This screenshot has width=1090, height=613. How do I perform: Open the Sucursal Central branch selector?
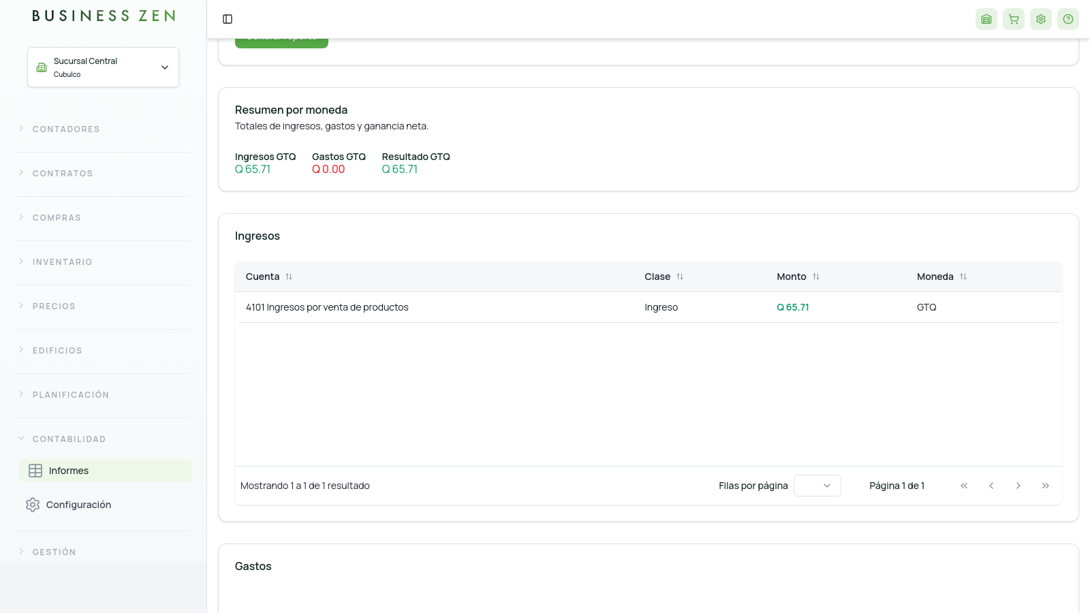[103, 67]
